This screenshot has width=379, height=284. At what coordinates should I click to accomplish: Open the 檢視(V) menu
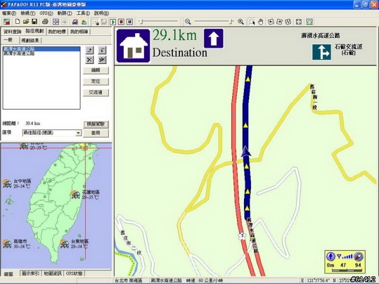coord(28,13)
